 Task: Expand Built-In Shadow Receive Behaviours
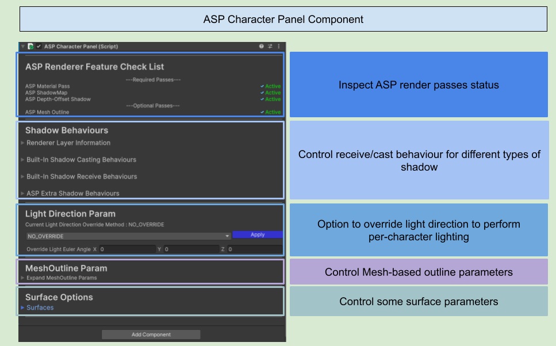pos(23,176)
